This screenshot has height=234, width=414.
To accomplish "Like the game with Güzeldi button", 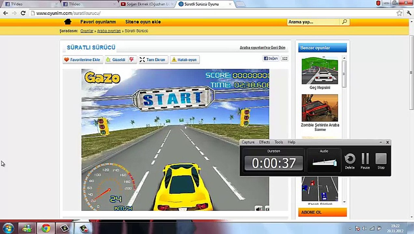I will click(x=116, y=59).
